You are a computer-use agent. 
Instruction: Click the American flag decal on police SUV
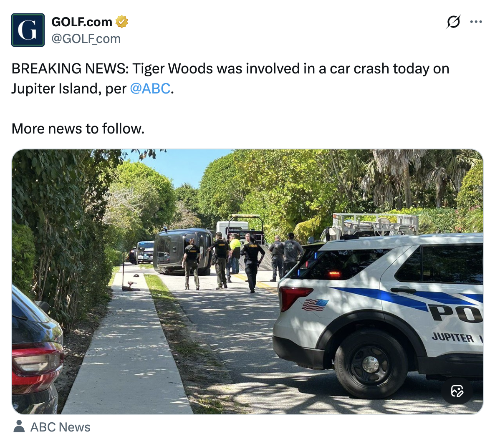tap(315, 305)
